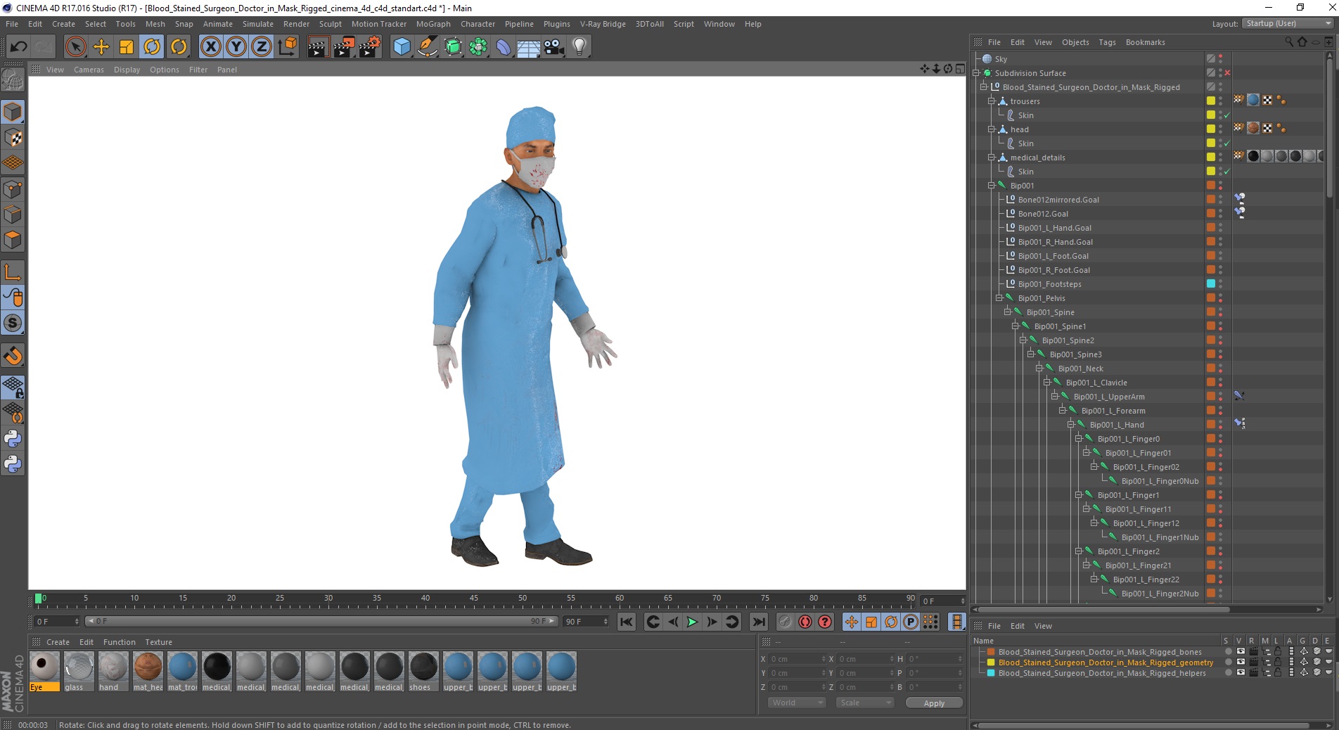Add a light object

coord(579,47)
